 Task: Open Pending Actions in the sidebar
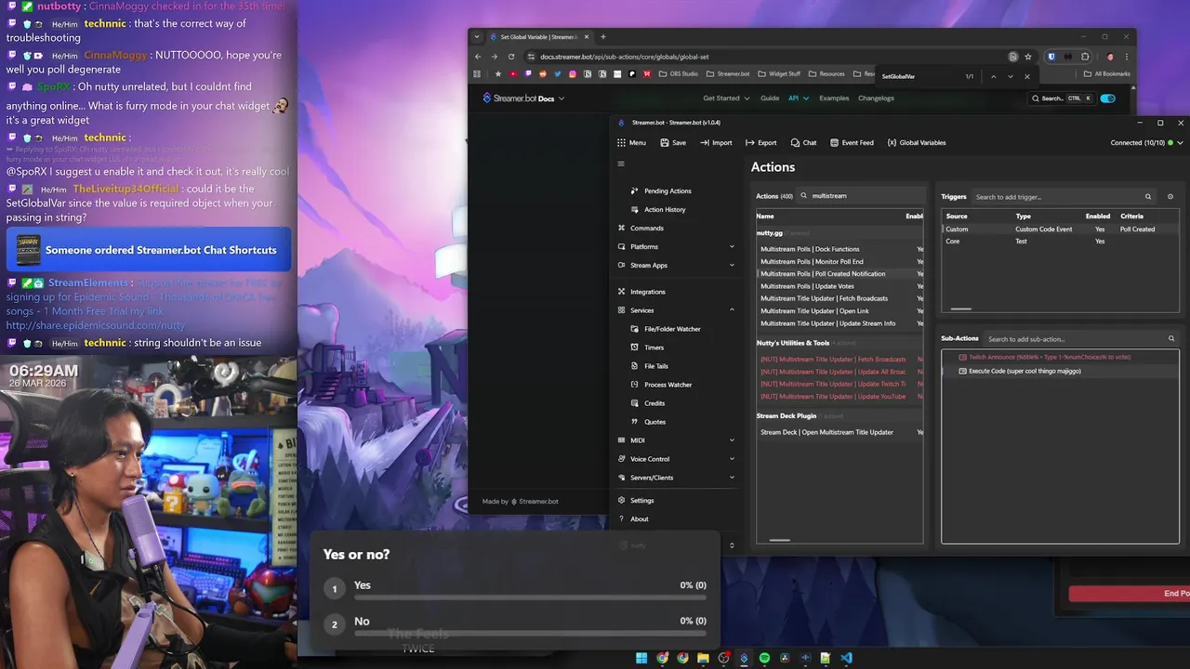click(668, 190)
